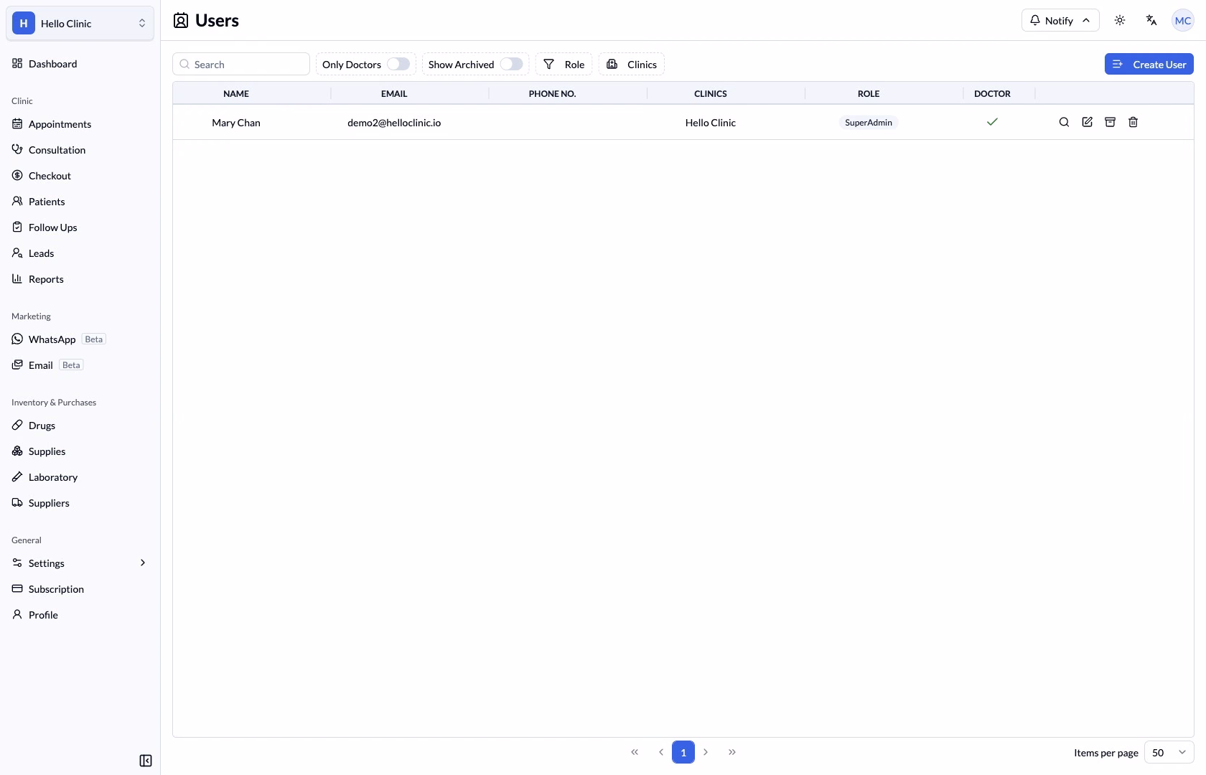The image size is (1206, 775).
Task: Go to the Laboratory page
Action: pos(80,477)
